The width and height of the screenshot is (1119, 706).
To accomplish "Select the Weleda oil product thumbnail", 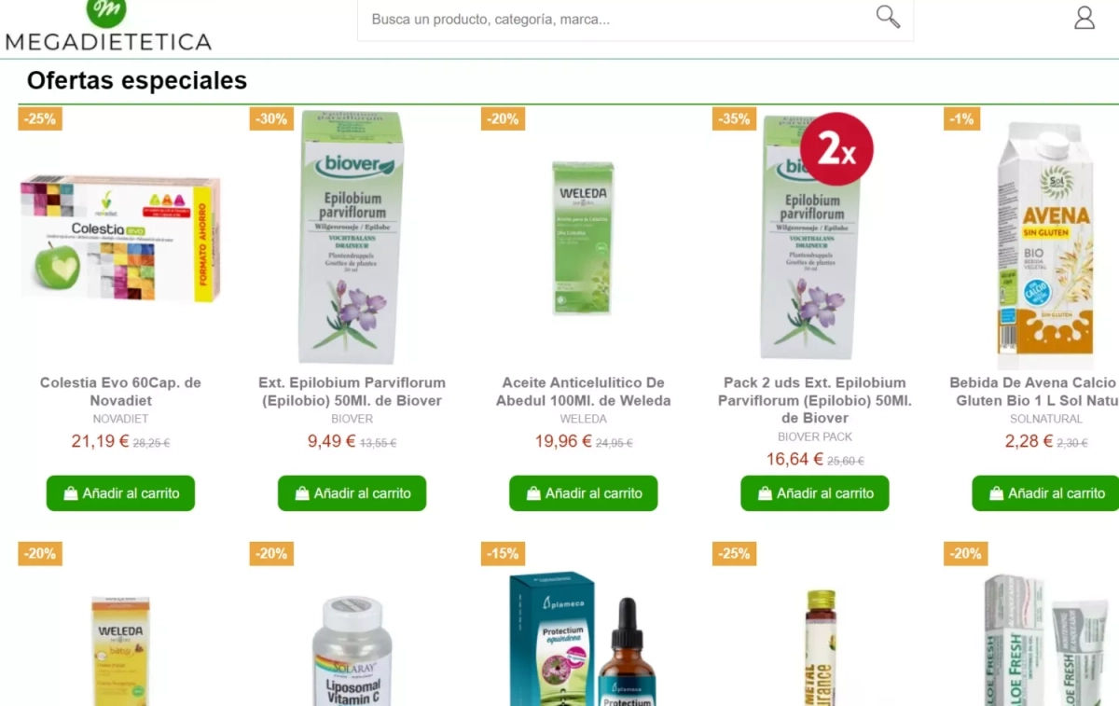I will coord(583,237).
